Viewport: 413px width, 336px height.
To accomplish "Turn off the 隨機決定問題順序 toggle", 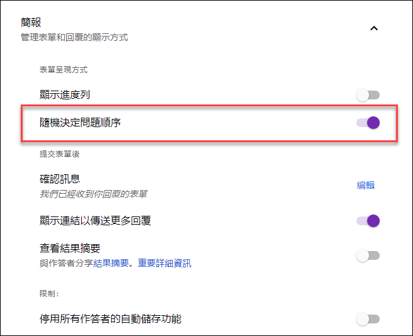I will click(368, 123).
